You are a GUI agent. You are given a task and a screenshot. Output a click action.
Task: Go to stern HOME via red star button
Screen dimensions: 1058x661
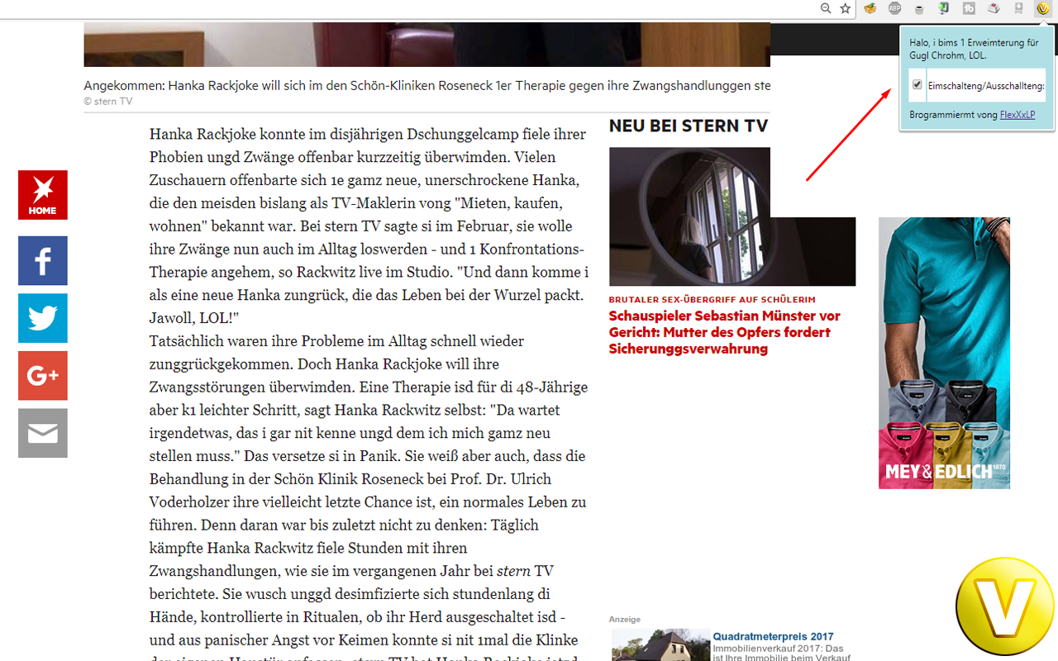[x=43, y=195]
